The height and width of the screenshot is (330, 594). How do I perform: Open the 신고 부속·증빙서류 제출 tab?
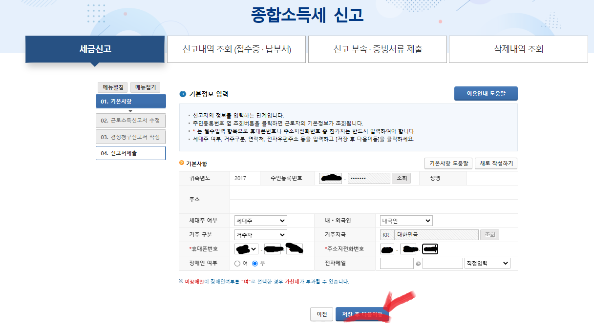(377, 49)
